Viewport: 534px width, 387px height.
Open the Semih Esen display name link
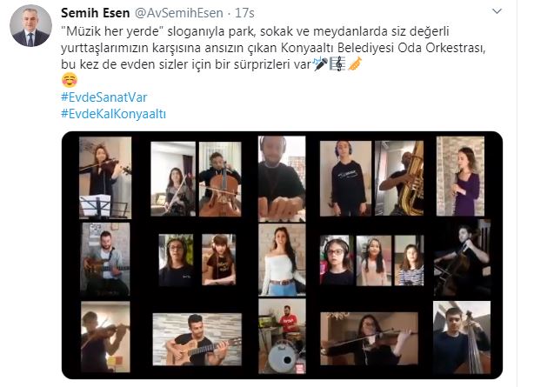[x=95, y=13]
